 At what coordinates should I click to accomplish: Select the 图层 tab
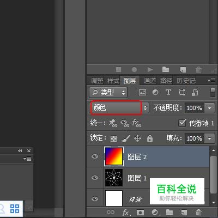(130, 81)
